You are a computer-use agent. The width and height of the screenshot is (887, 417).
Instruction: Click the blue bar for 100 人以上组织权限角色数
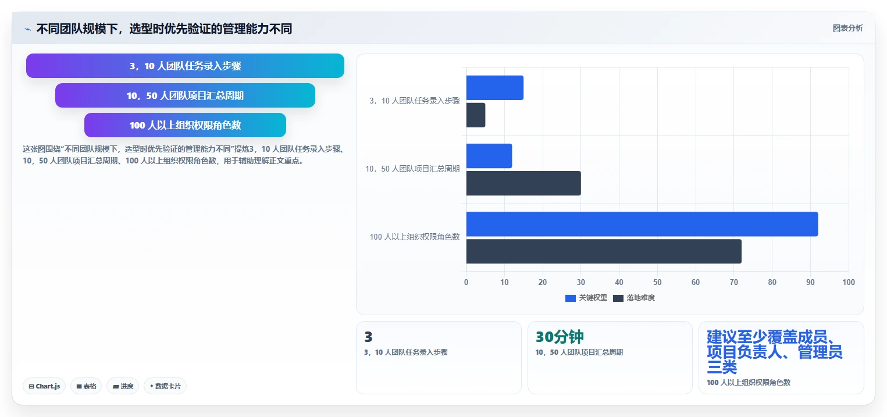pyautogui.click(x=642, y=224)
